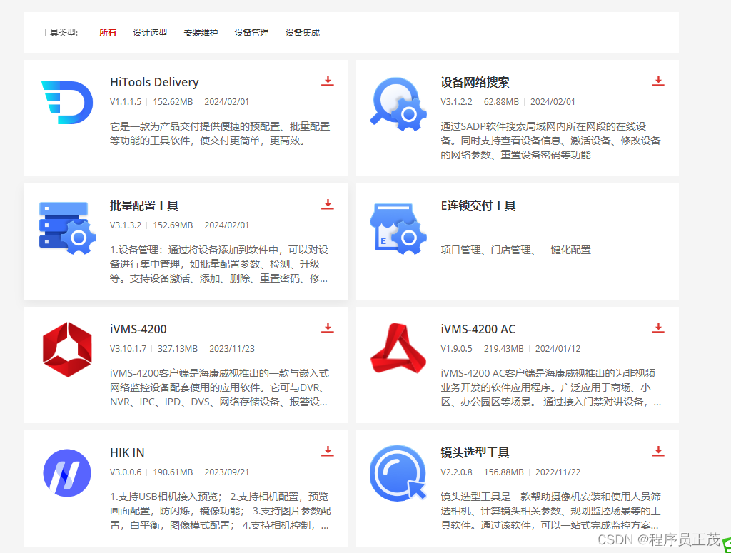Click the 设备网络搜索 magnifier gear icon

tap(398, 104)
